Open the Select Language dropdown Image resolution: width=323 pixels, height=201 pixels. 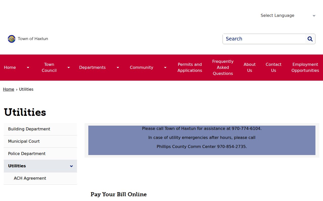pyautogui.click(x=288, y=16)
